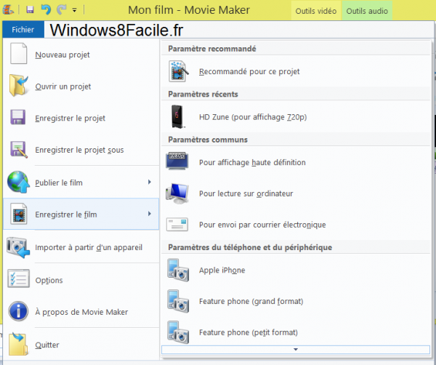
Task: Switch to the Outils vidéo tab
Action: [x=316, y=11]
